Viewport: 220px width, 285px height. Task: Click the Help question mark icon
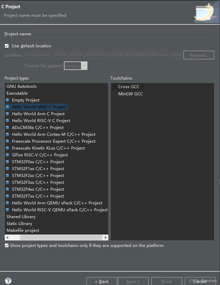(x=8, y=281)
